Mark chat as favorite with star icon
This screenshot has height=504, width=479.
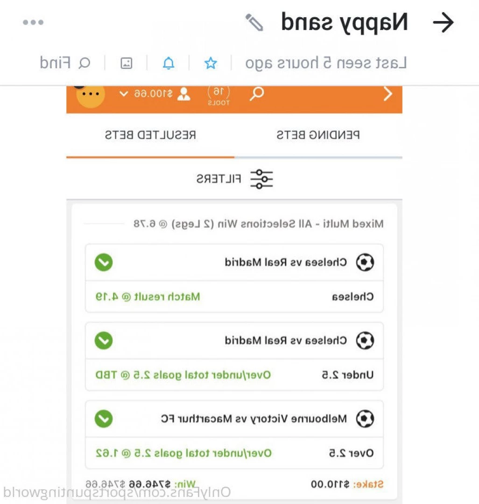pos(211,63)
